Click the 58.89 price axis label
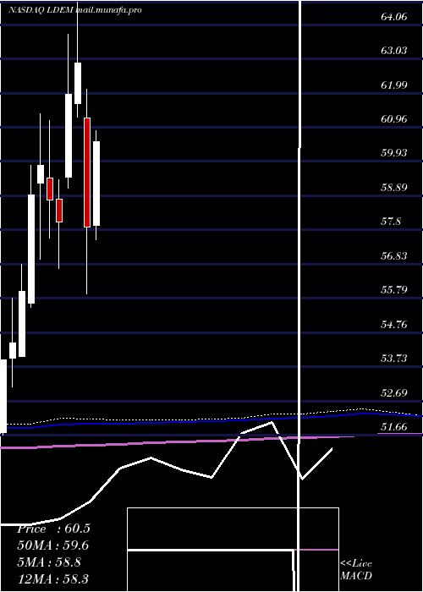This screenshot has height=592, width=423. [x=394, y=187]
